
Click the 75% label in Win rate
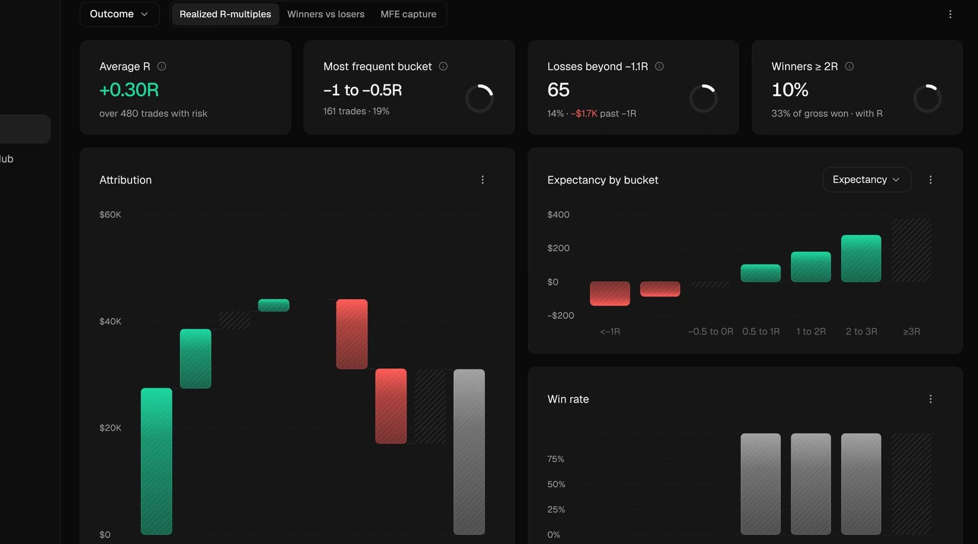click(555, 459)
